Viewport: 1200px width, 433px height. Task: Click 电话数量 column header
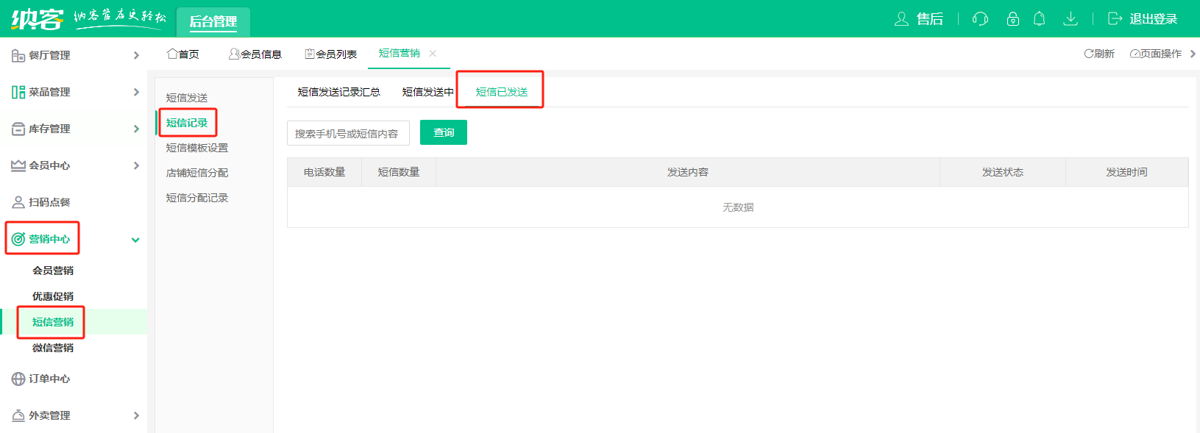coord(324,172)
